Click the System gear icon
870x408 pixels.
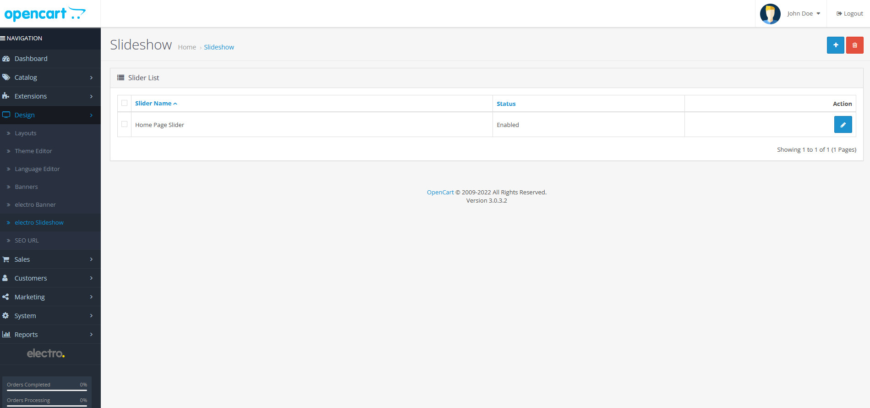(5, 316)
